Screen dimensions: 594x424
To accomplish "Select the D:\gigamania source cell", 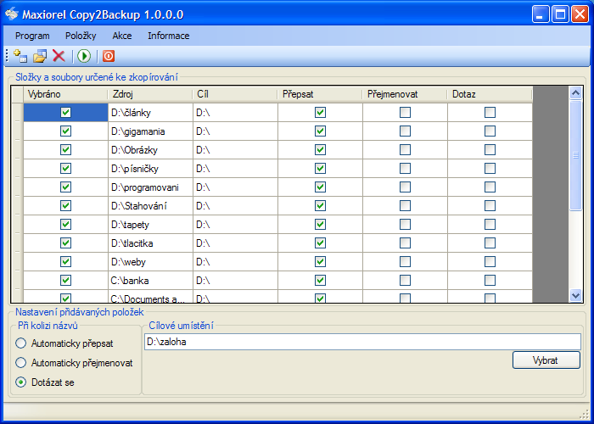I will pos(150,131).
